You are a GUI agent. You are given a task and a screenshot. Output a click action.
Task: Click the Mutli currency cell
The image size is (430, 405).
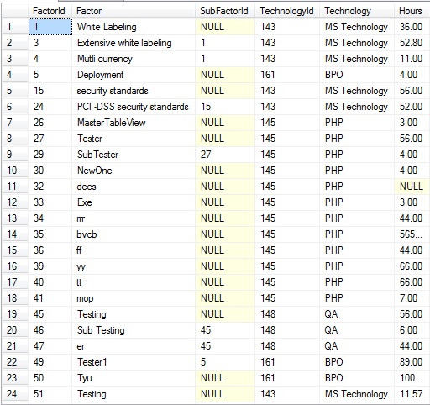click(x=134, y=59)
